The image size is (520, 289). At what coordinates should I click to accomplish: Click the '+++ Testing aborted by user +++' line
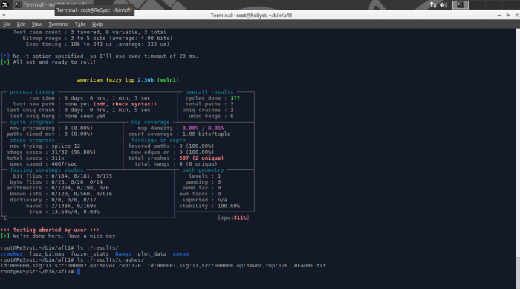(50, 230)
